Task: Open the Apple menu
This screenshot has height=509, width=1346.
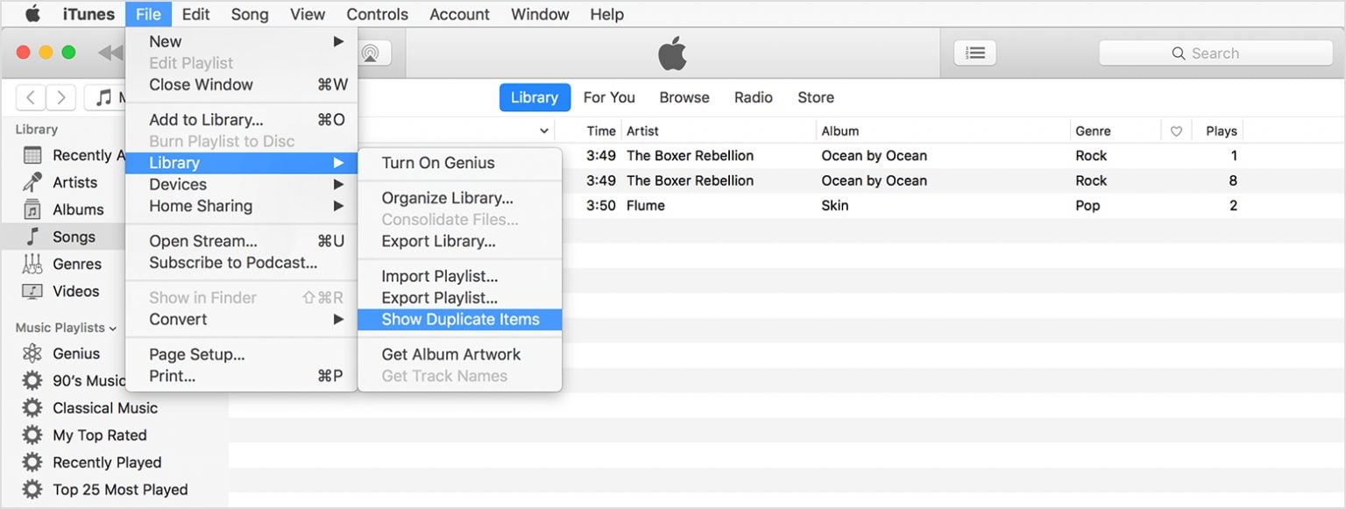Action: [x=32, y=13]
